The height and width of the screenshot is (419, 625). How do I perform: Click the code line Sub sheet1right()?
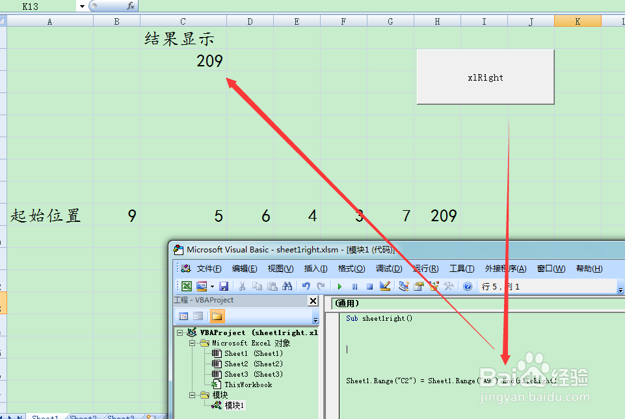click(x=379, y=318)
